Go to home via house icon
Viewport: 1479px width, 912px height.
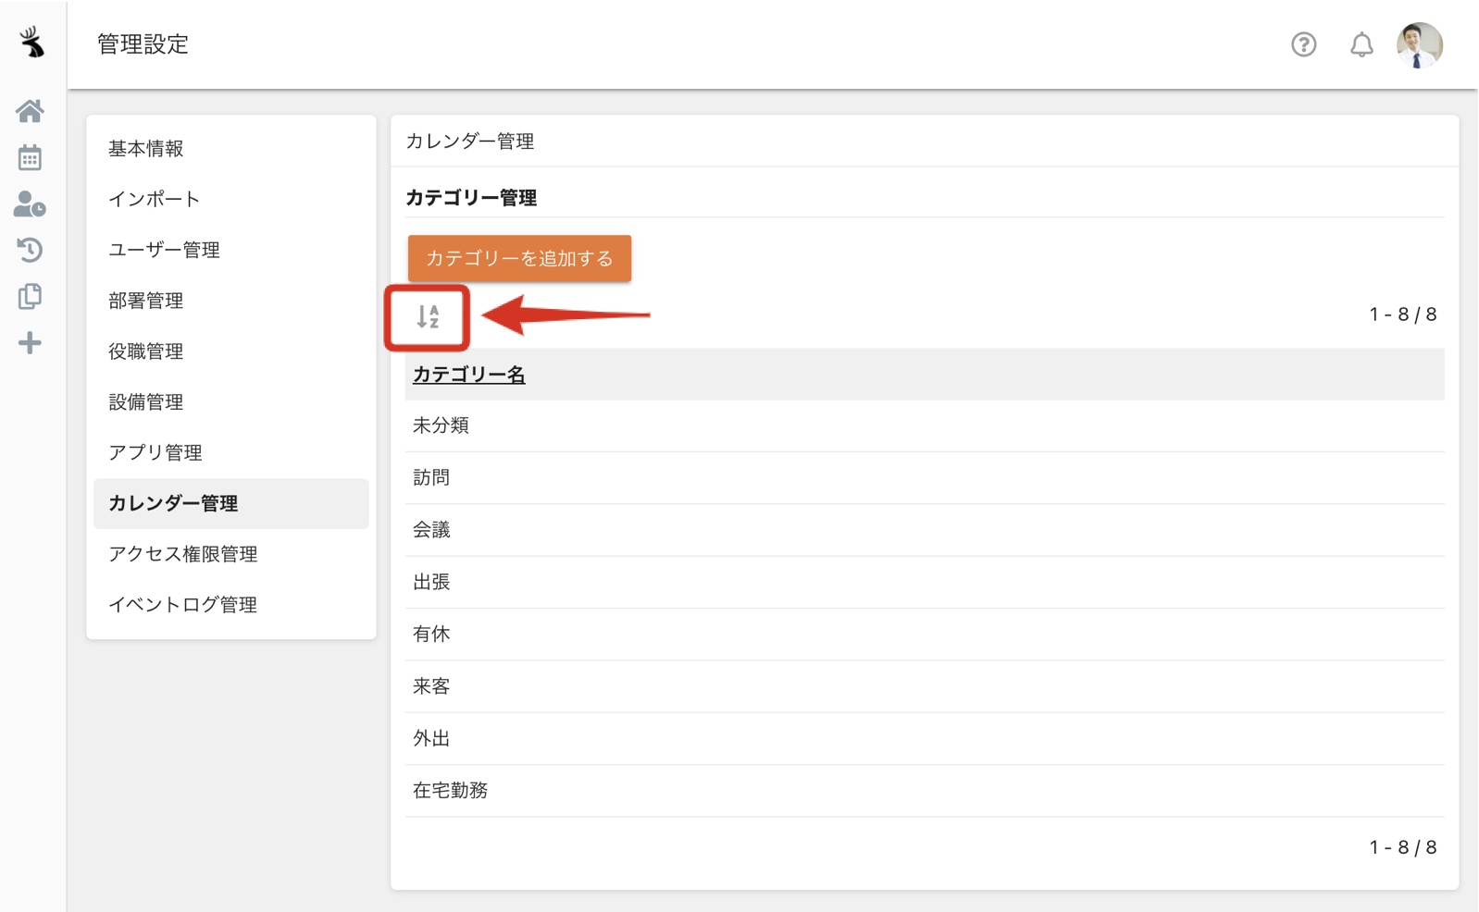[30, 111]
